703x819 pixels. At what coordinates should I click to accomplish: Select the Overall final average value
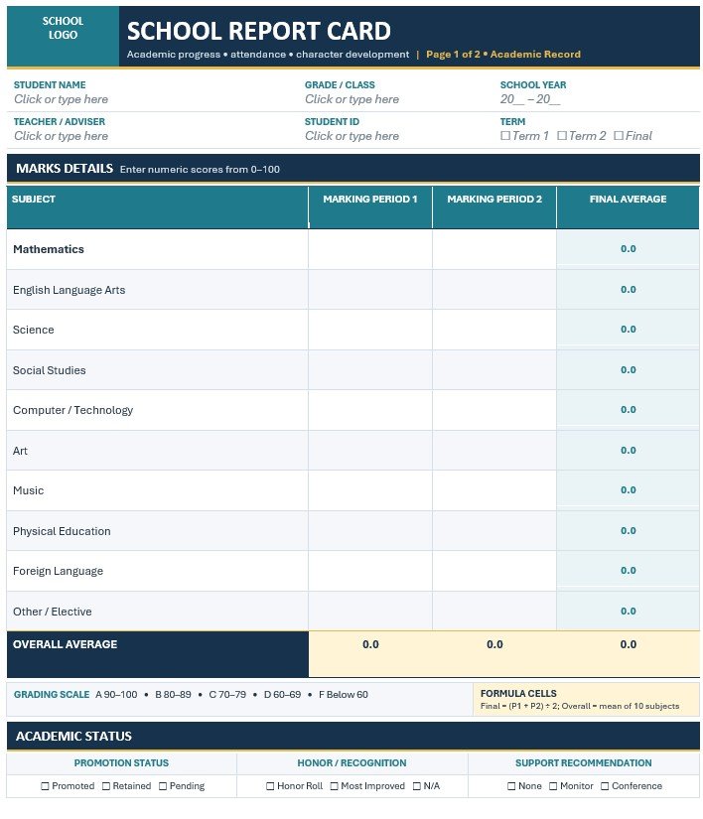(628, 644)
